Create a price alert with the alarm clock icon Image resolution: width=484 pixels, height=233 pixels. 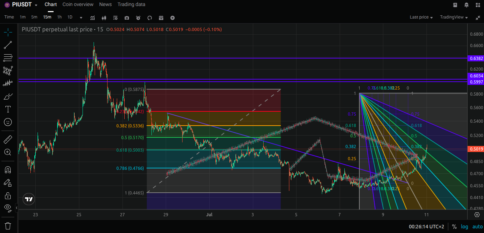point(138,17)
